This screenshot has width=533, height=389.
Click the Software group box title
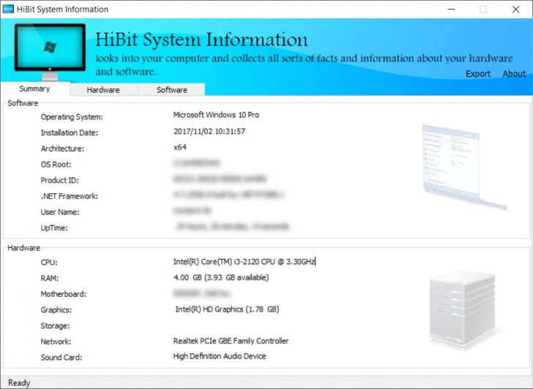click(x=23, y=103)
